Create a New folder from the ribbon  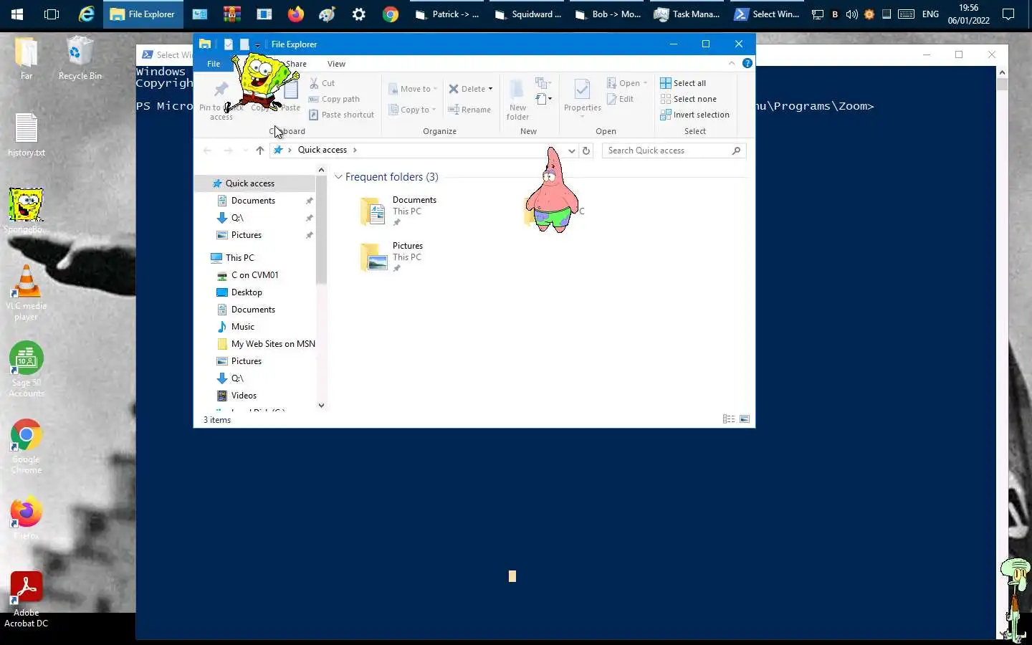click(517, 100)
